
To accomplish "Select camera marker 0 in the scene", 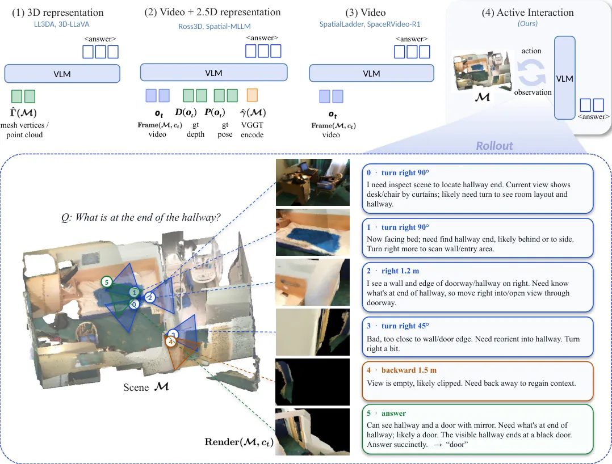I will point(134,305).
